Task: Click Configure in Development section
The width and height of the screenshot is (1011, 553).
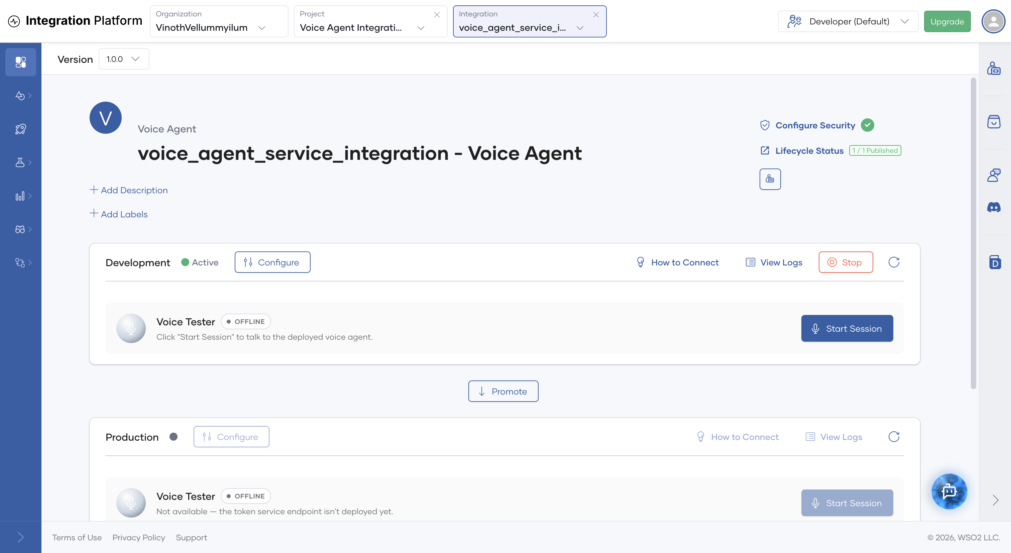Action: pyautogui.click(x=272, y=262)
